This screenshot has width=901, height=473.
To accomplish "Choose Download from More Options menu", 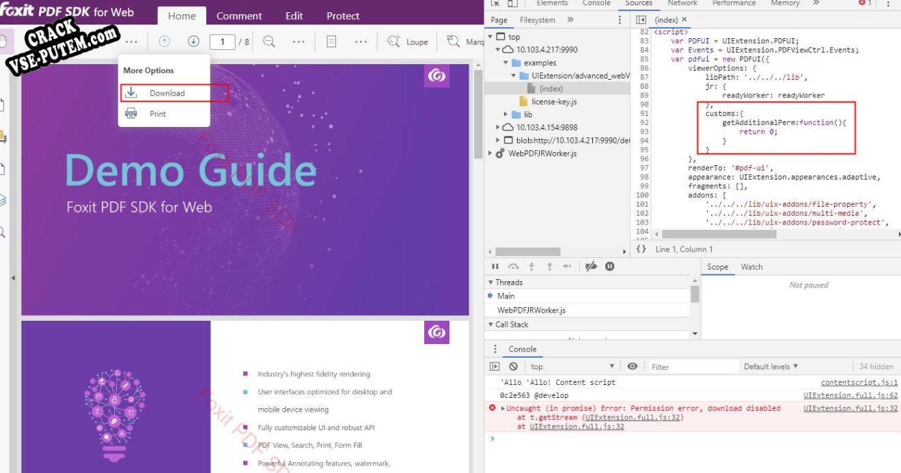I will (x=167, y=94).
